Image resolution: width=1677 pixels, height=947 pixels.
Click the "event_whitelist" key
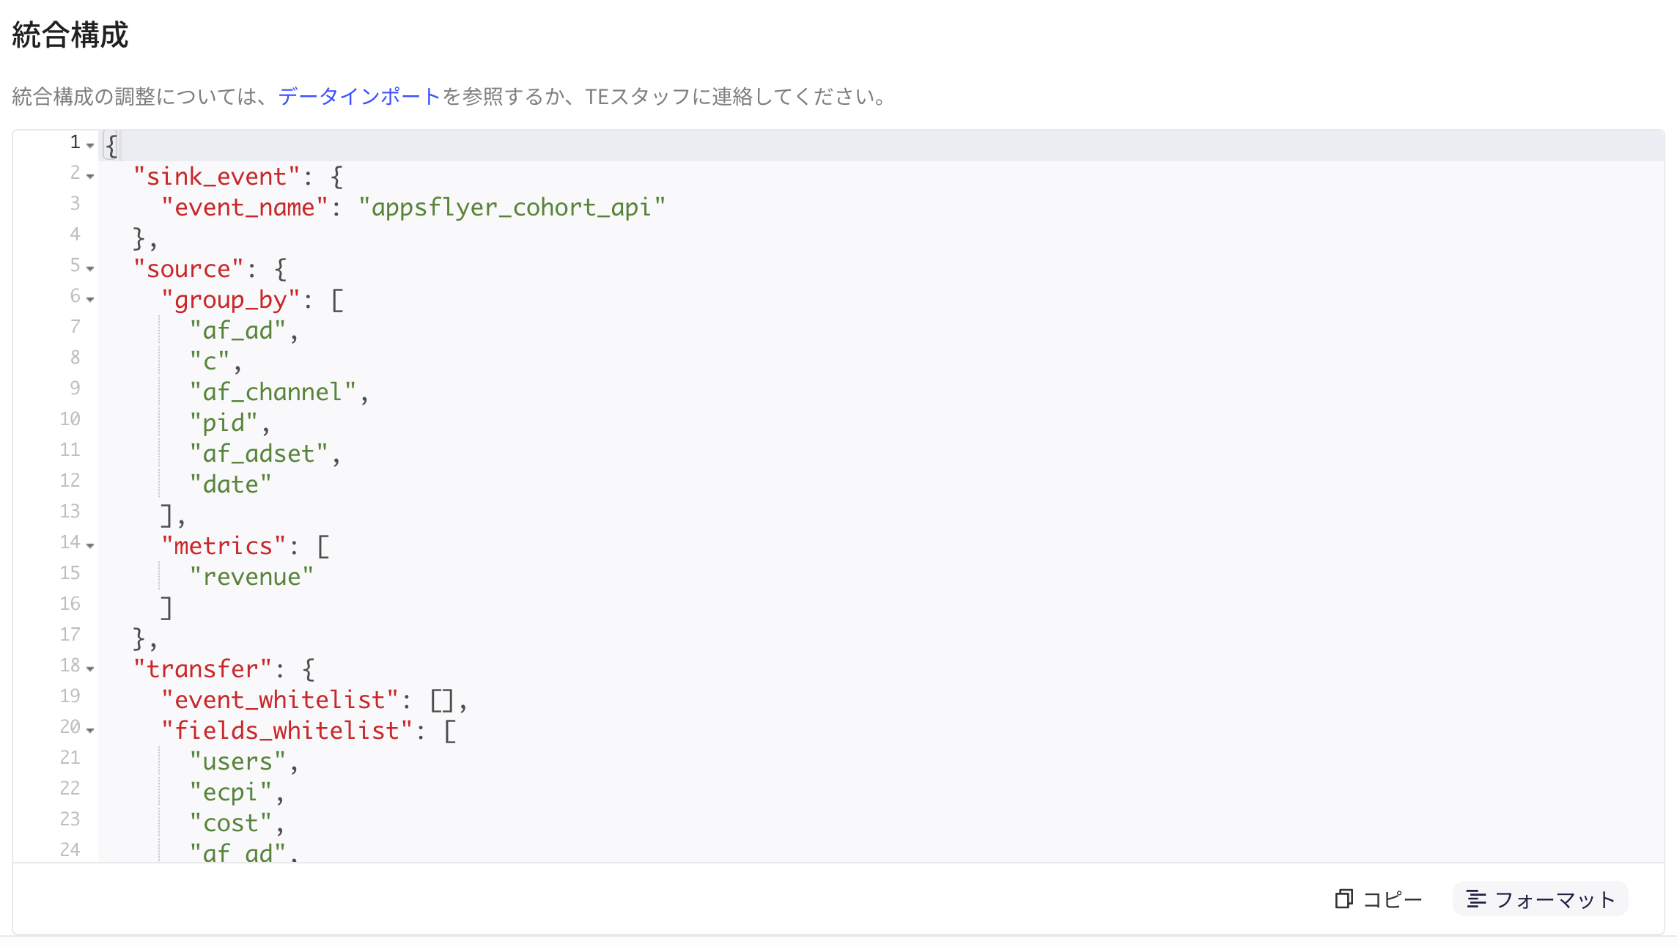coord(280,700)
